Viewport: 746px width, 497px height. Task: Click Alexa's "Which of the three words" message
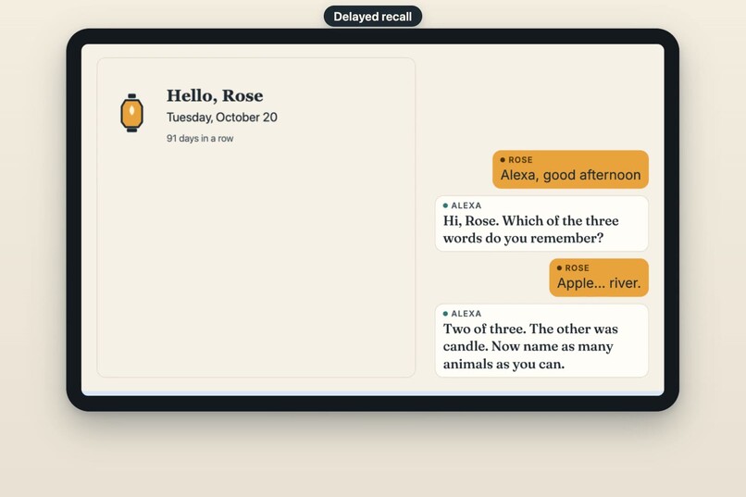(x=541, y=224)
